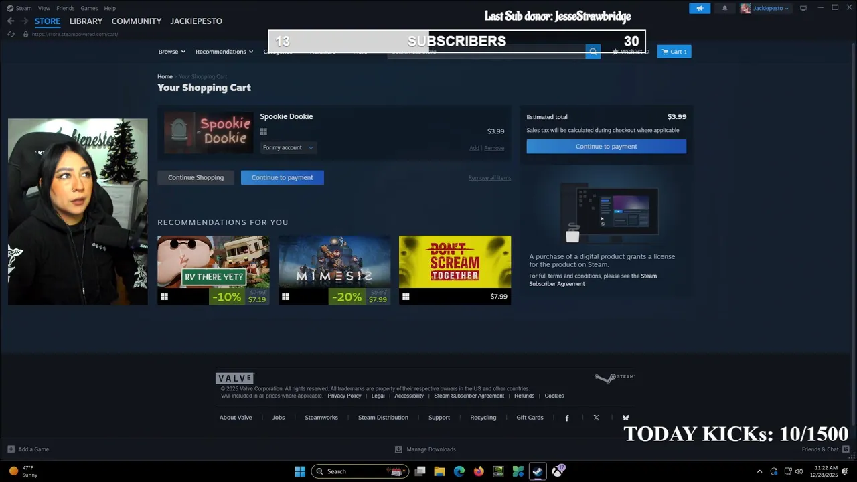Screen dimensions: 857x482
Task: Click Windows icon on RV There Yet card
Action: 164,297
